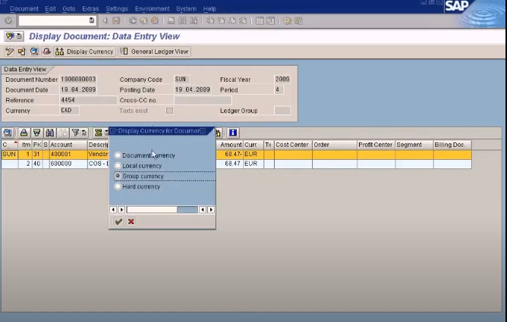This screenshot has width=507, height=322.
Task: Click the amount cell 68.47- in row 1
Action: coord(230,155)
